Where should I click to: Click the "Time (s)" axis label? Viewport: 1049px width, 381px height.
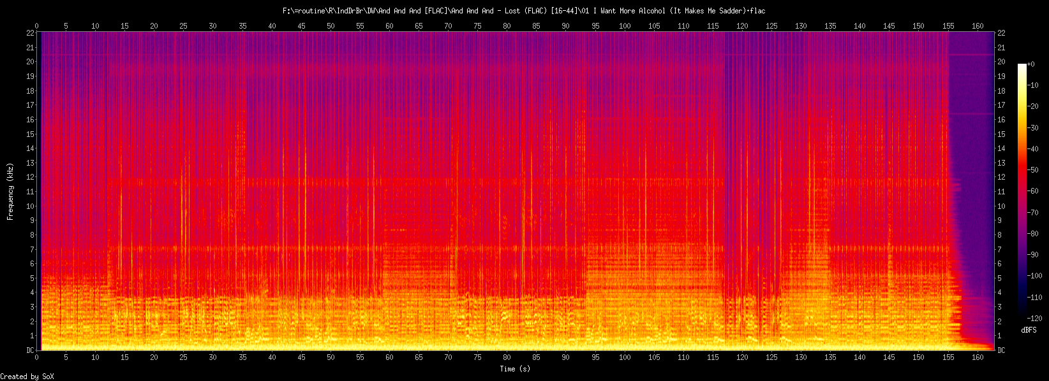tap(515, 369)
